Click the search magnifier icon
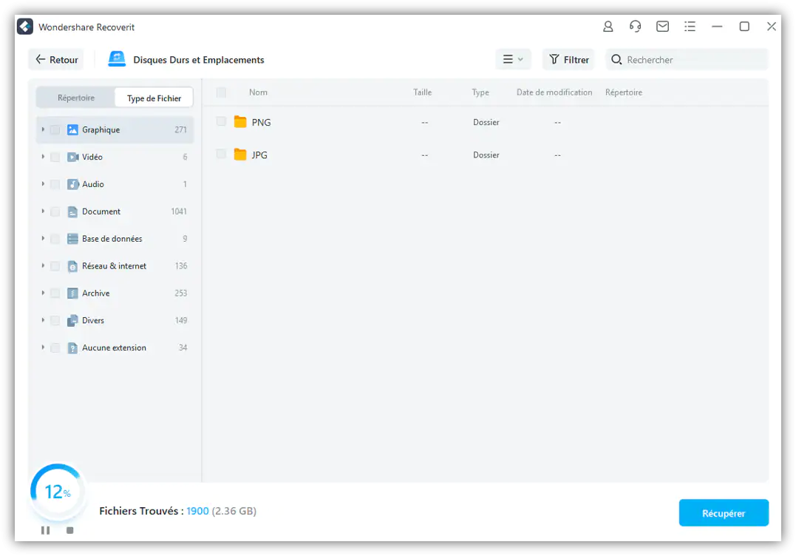 [x=616, y=59]
